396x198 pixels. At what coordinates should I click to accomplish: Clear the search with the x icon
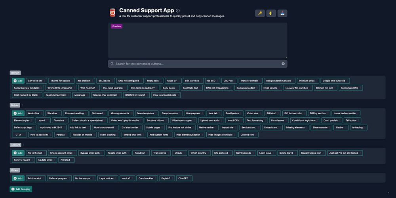(283, 64)
